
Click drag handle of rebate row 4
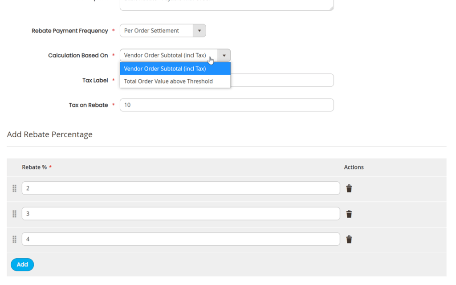[14, 239]
